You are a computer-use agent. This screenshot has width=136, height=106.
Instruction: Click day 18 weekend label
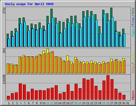click(76, 103)
